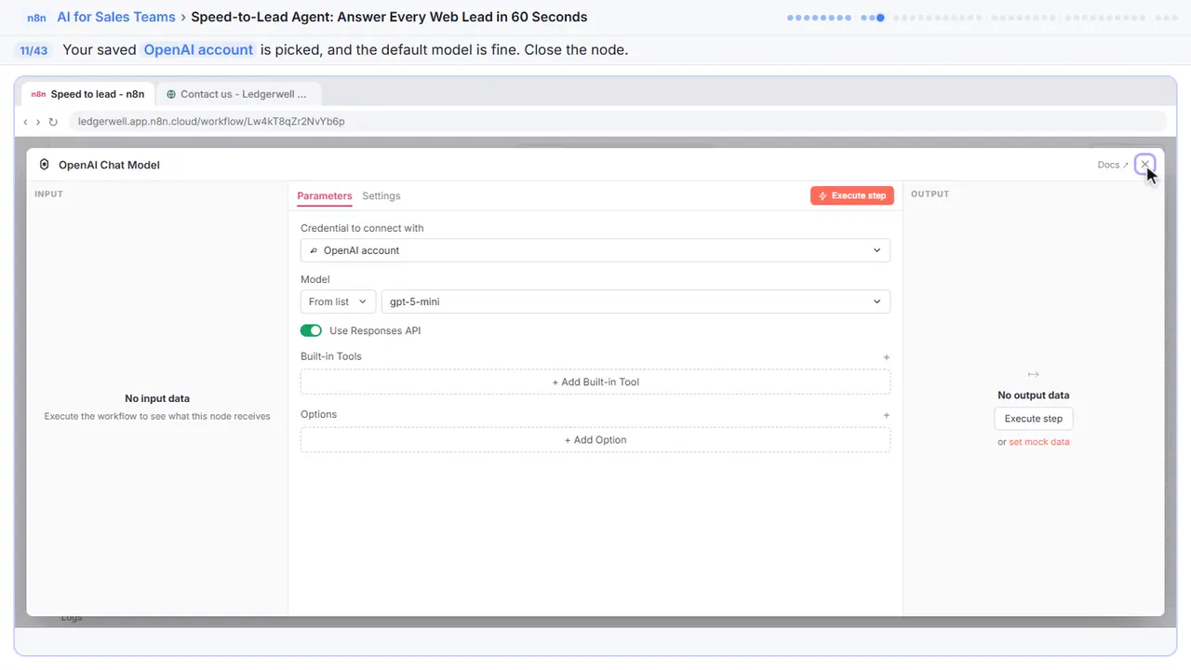Click the Add Built-in Tool button
Screen dimensions: 1191x670
tap(595, 382)
